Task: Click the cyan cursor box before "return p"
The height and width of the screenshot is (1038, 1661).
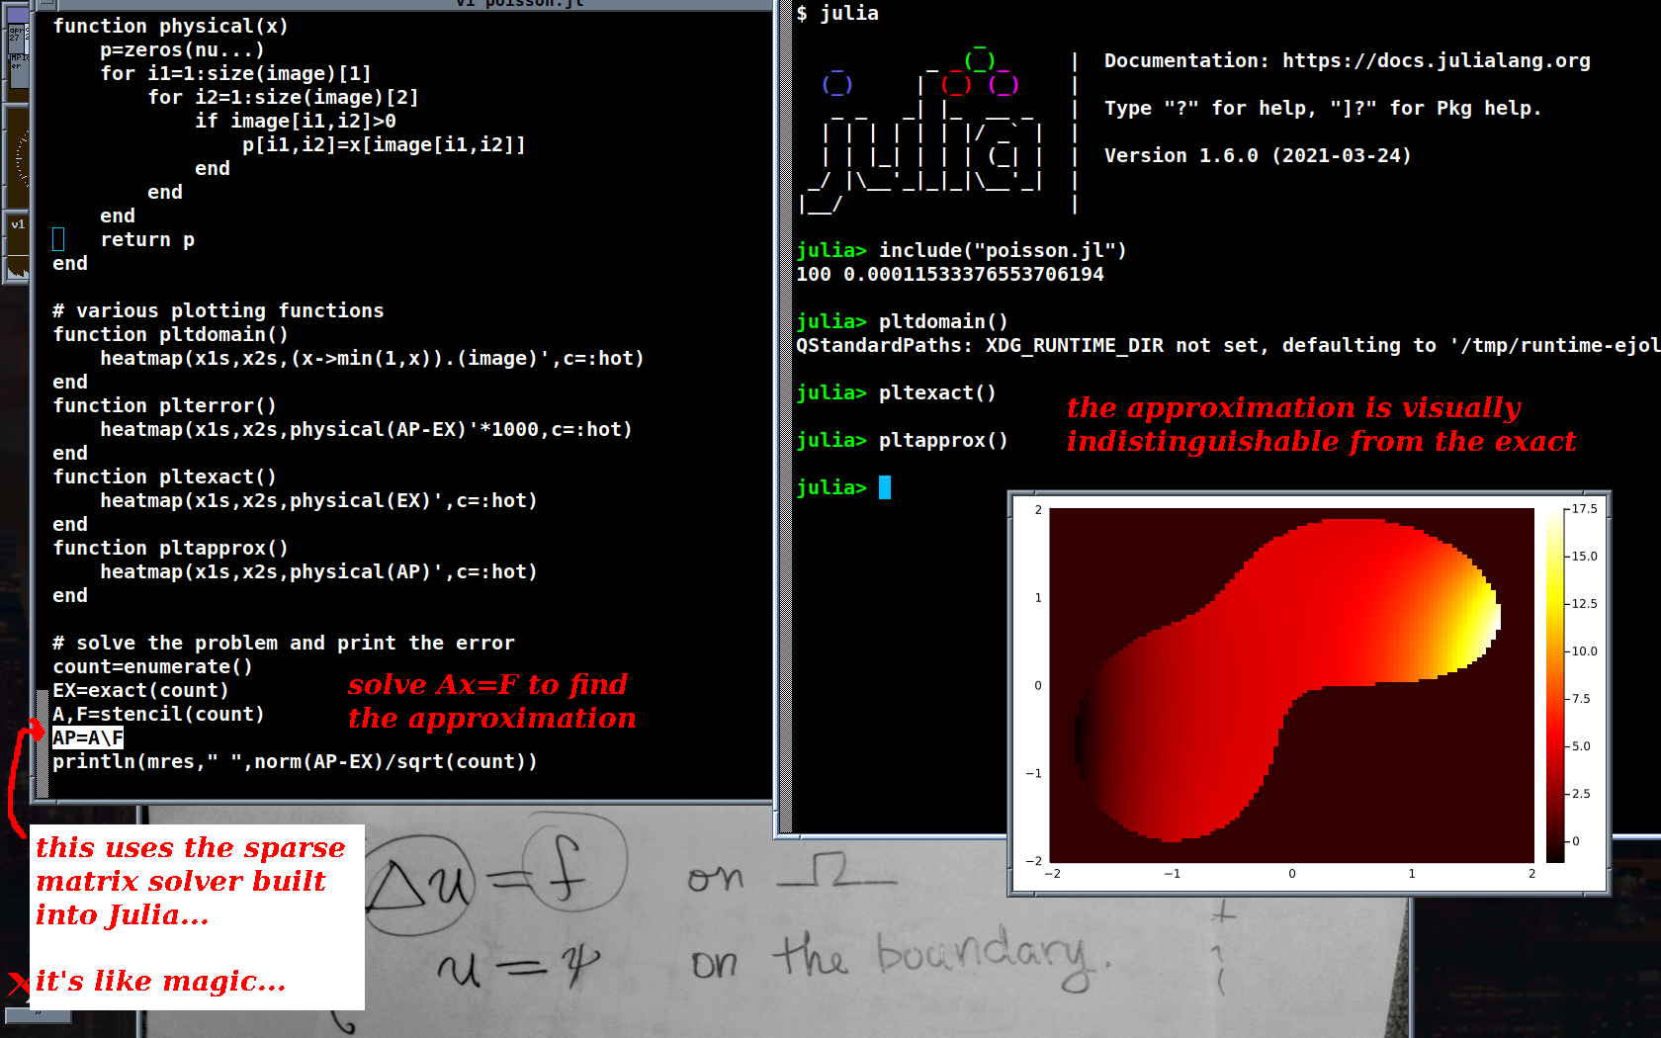Action: tap(58, 239)
